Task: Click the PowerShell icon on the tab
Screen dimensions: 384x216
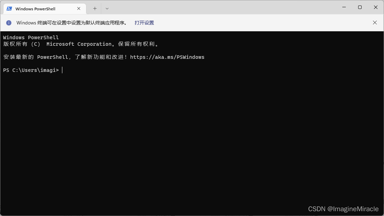Action: pos(9,9)
